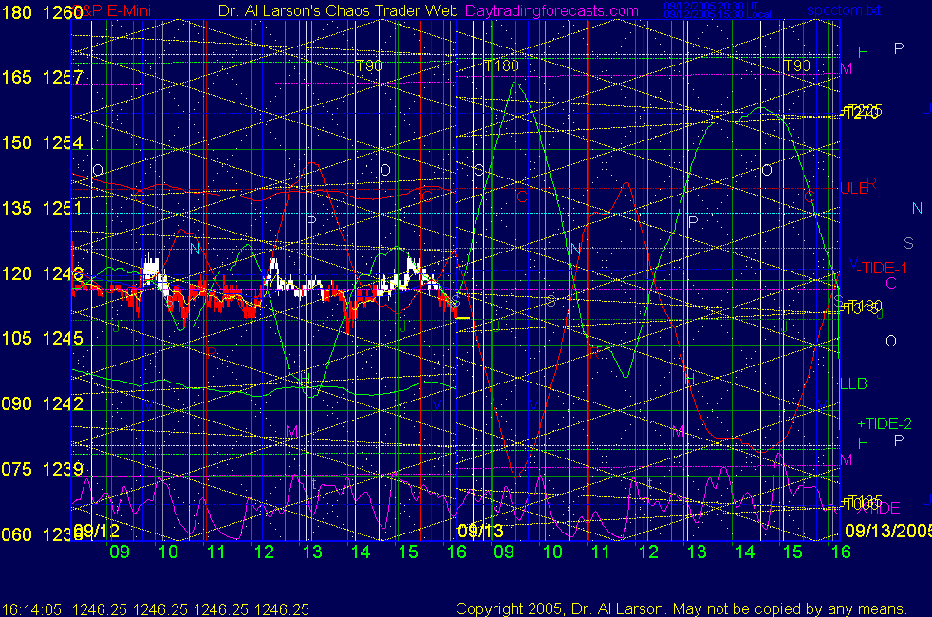
Task: Click the 1239 price axis label
Action: pos(63,469)
